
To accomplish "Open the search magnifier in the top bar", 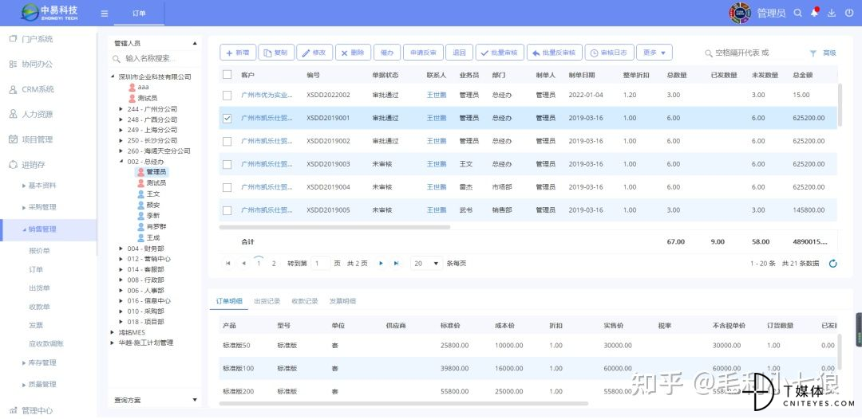I will coord(797,13).
